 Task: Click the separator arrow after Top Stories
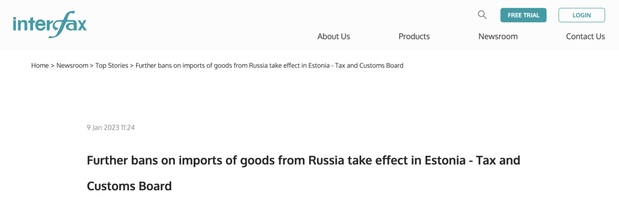(x=132, y=65)
